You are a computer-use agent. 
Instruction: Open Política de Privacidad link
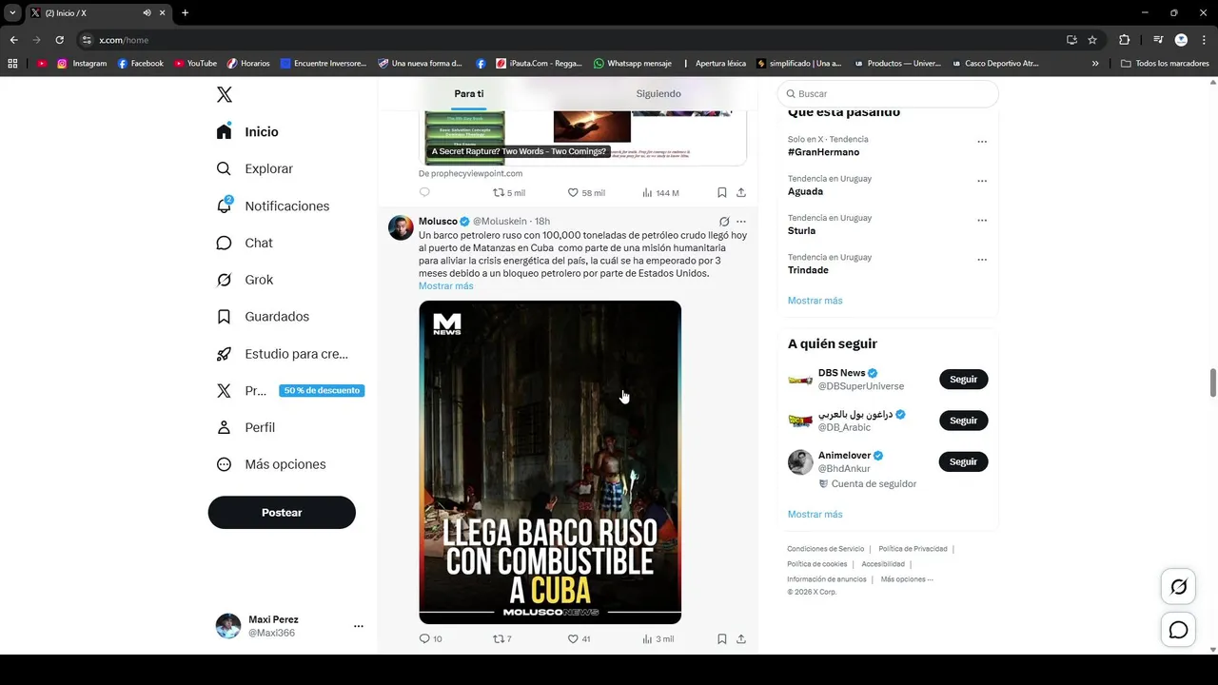pos(913,549)
